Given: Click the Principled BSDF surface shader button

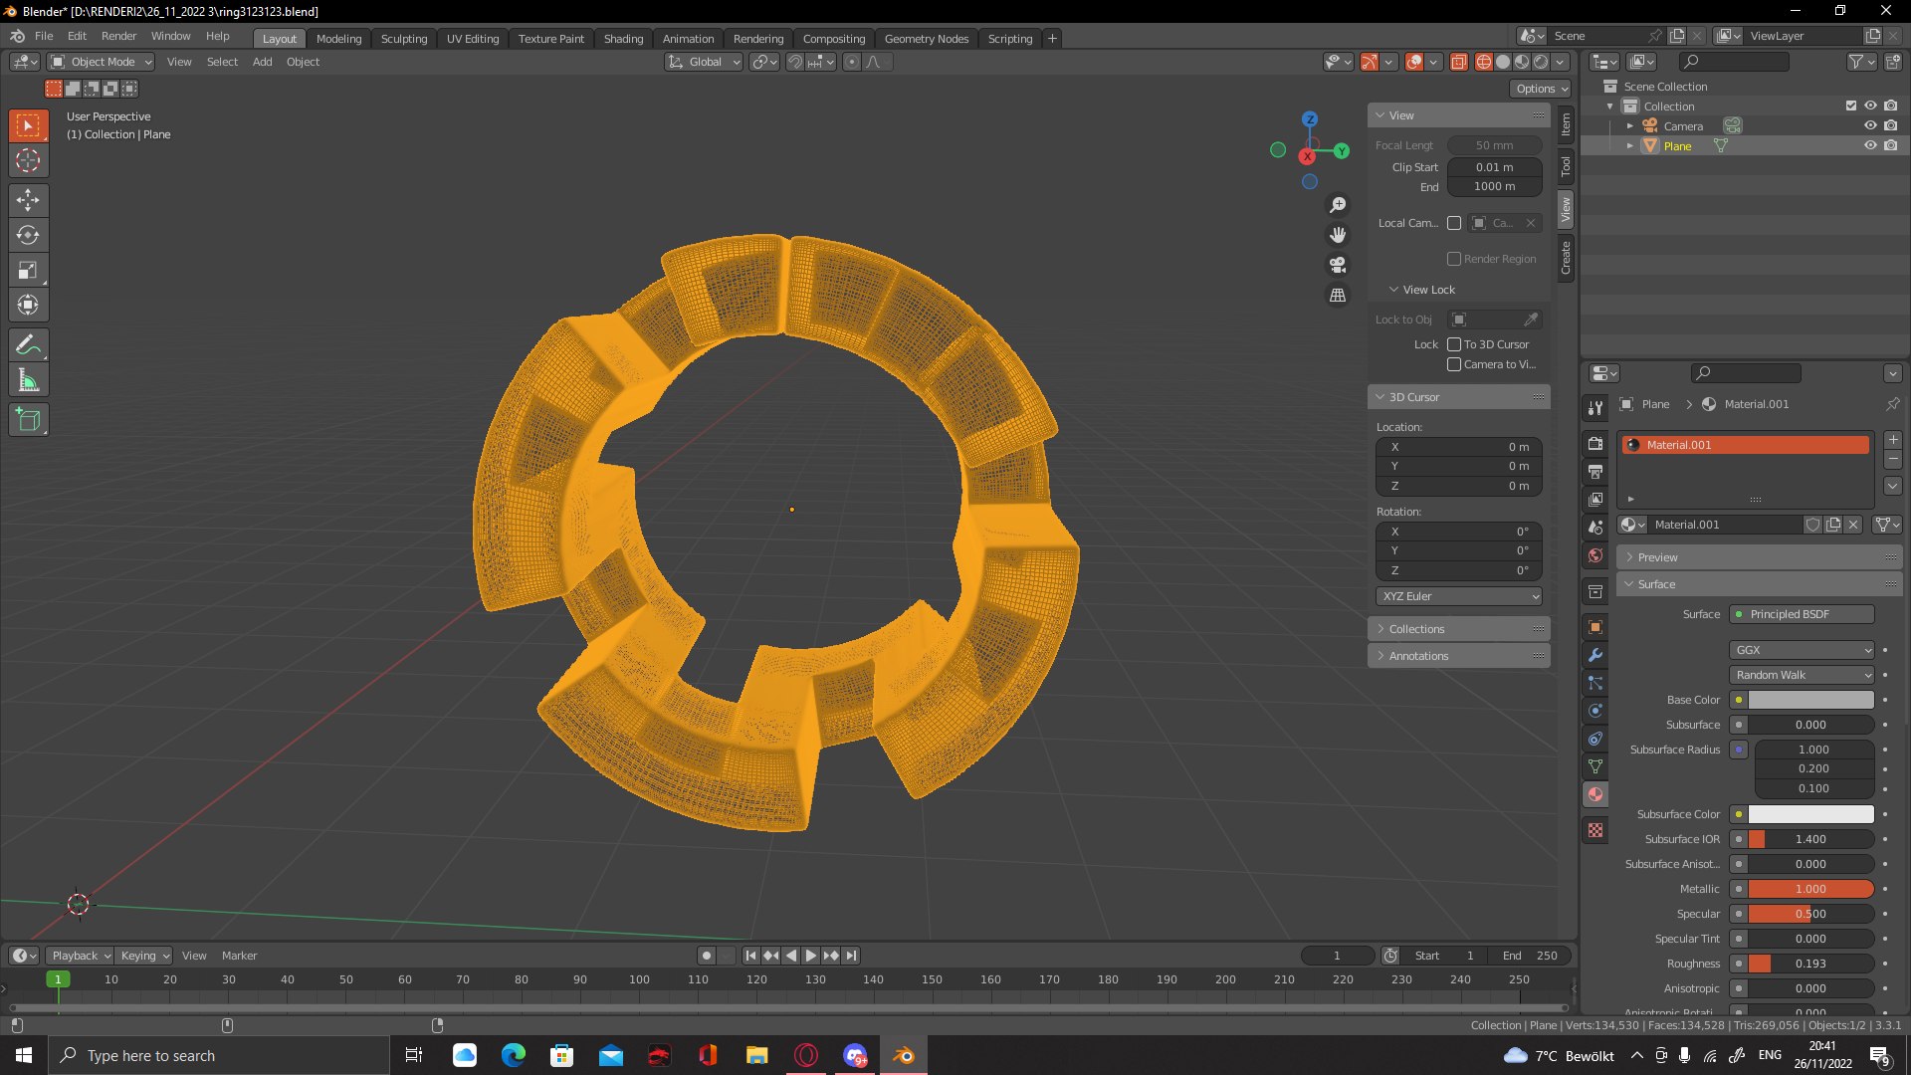Looking at the screenshot, I should (1802, 614).
